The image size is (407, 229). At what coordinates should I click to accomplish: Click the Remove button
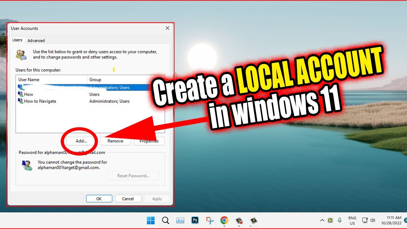point(115,141)
